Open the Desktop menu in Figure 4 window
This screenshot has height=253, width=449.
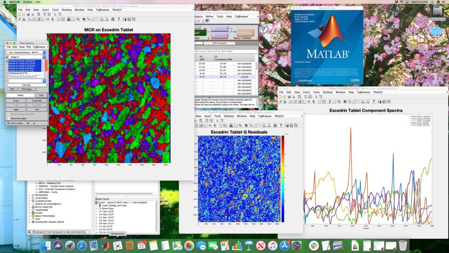229,116
